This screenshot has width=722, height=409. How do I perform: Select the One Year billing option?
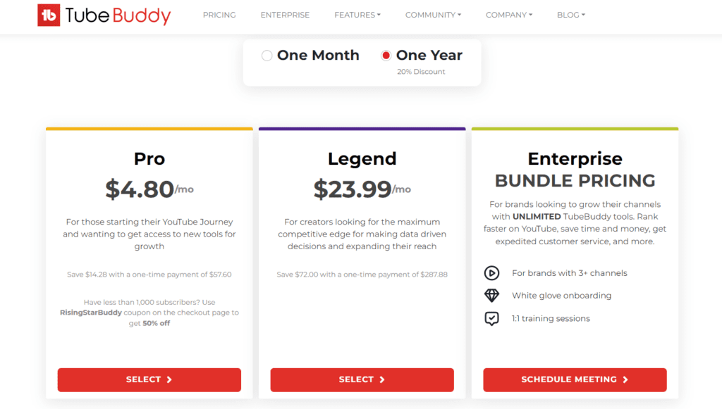[x=386, y=56]
